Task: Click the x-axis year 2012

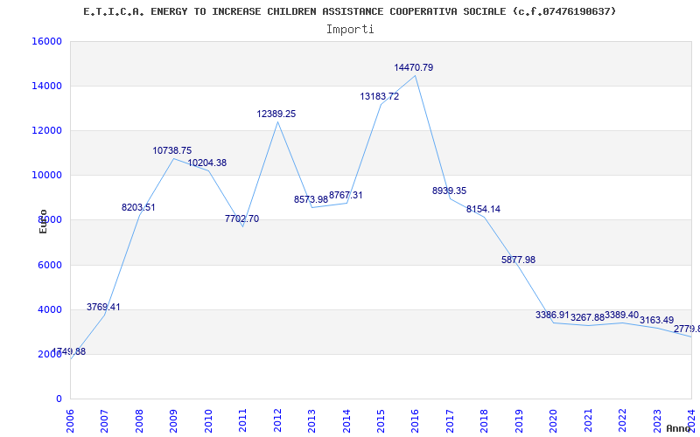Action: [277, 420]
